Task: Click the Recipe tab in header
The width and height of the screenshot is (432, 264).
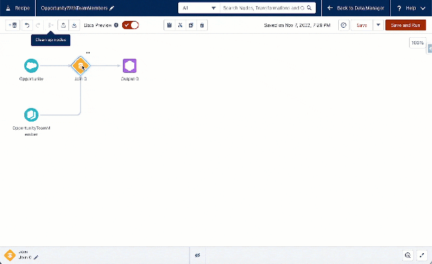Action: 18,8
